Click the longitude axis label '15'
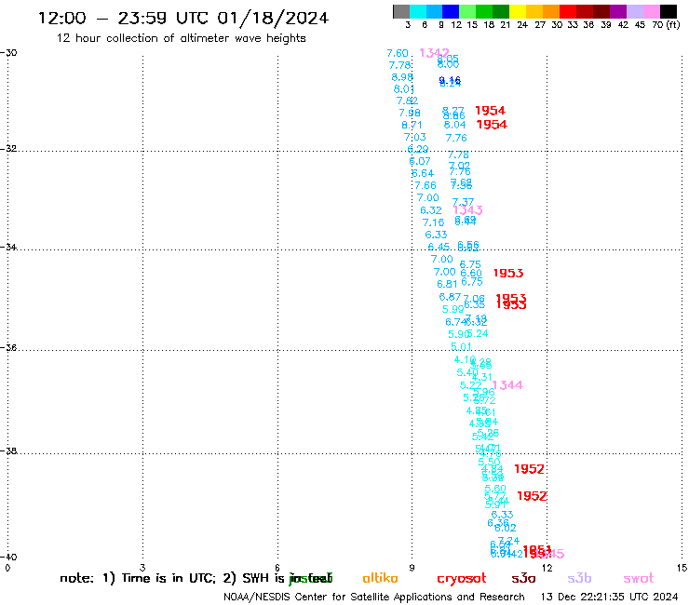Screen dimensions: 689x605 click(682, 568)
